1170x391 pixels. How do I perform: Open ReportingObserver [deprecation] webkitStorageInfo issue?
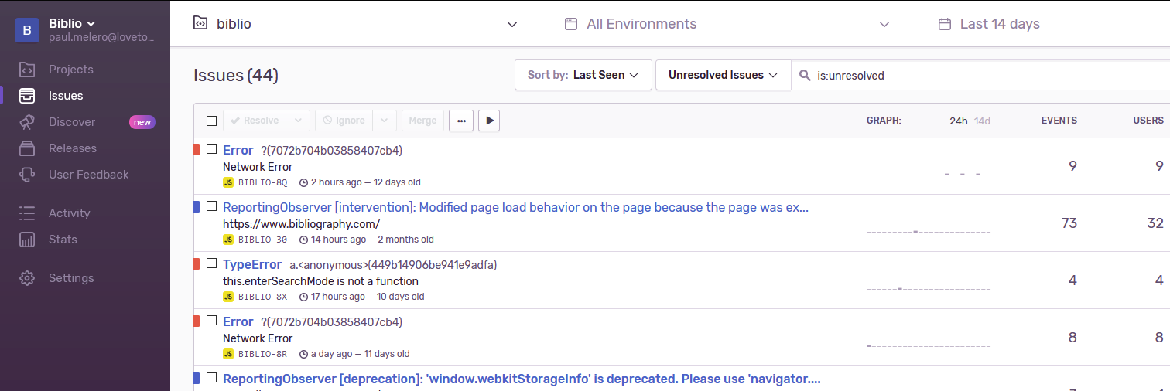click(x=522, y=379)
